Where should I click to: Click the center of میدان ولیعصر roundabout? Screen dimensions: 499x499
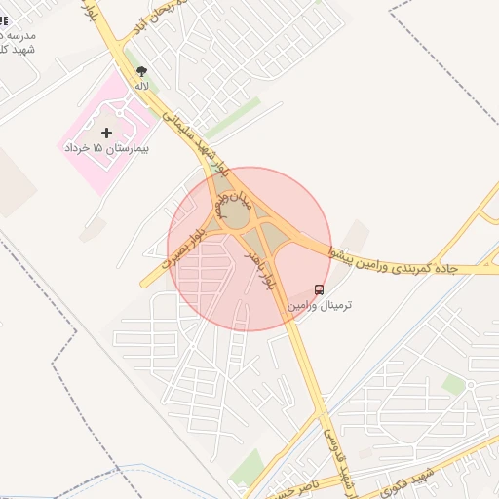coord(237,213)
